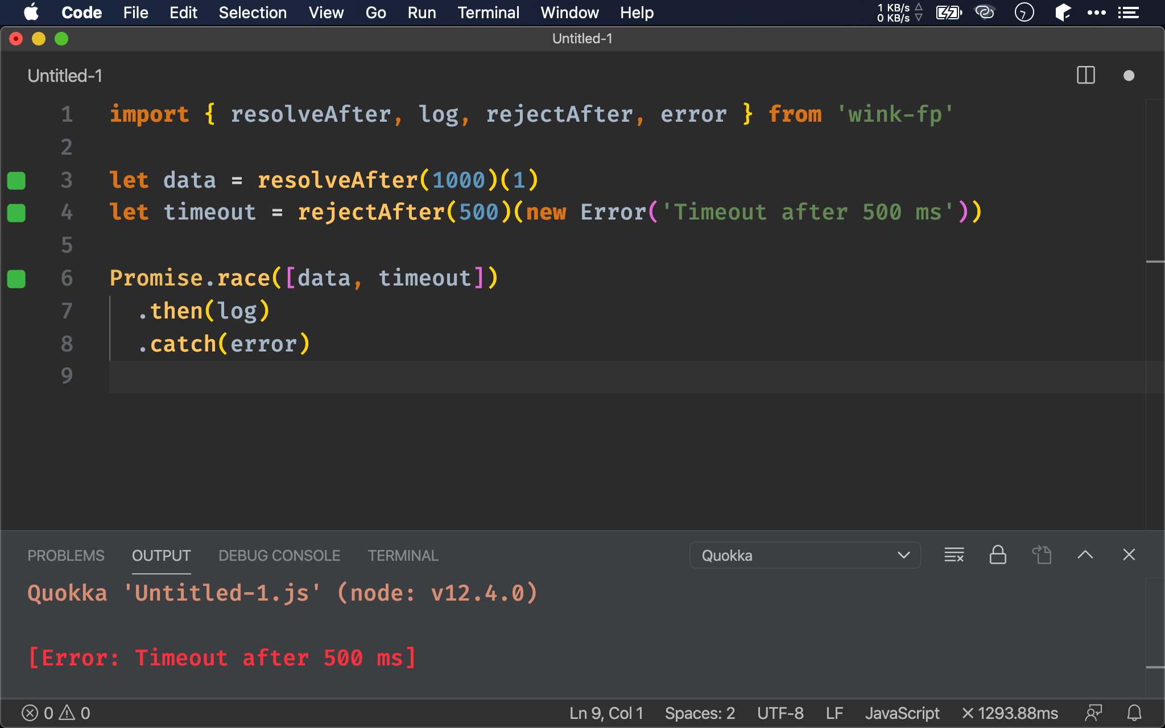Screen dimensions: 1165x728
Task: Toggle the output scroll lock padlock
Action: click(x=998, y=555)
